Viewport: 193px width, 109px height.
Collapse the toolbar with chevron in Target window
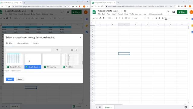[187, 18]
